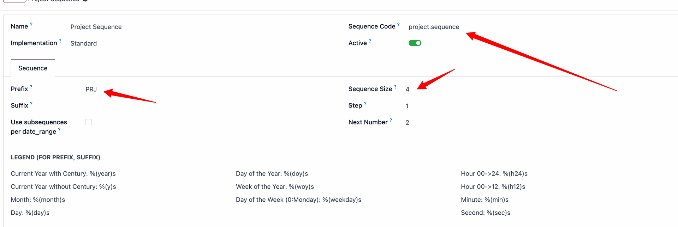Image resolution: width=678 pixels, height=227 pixels.
Task: Click the Prefix value PRJ
Action: tap(91, 89)
